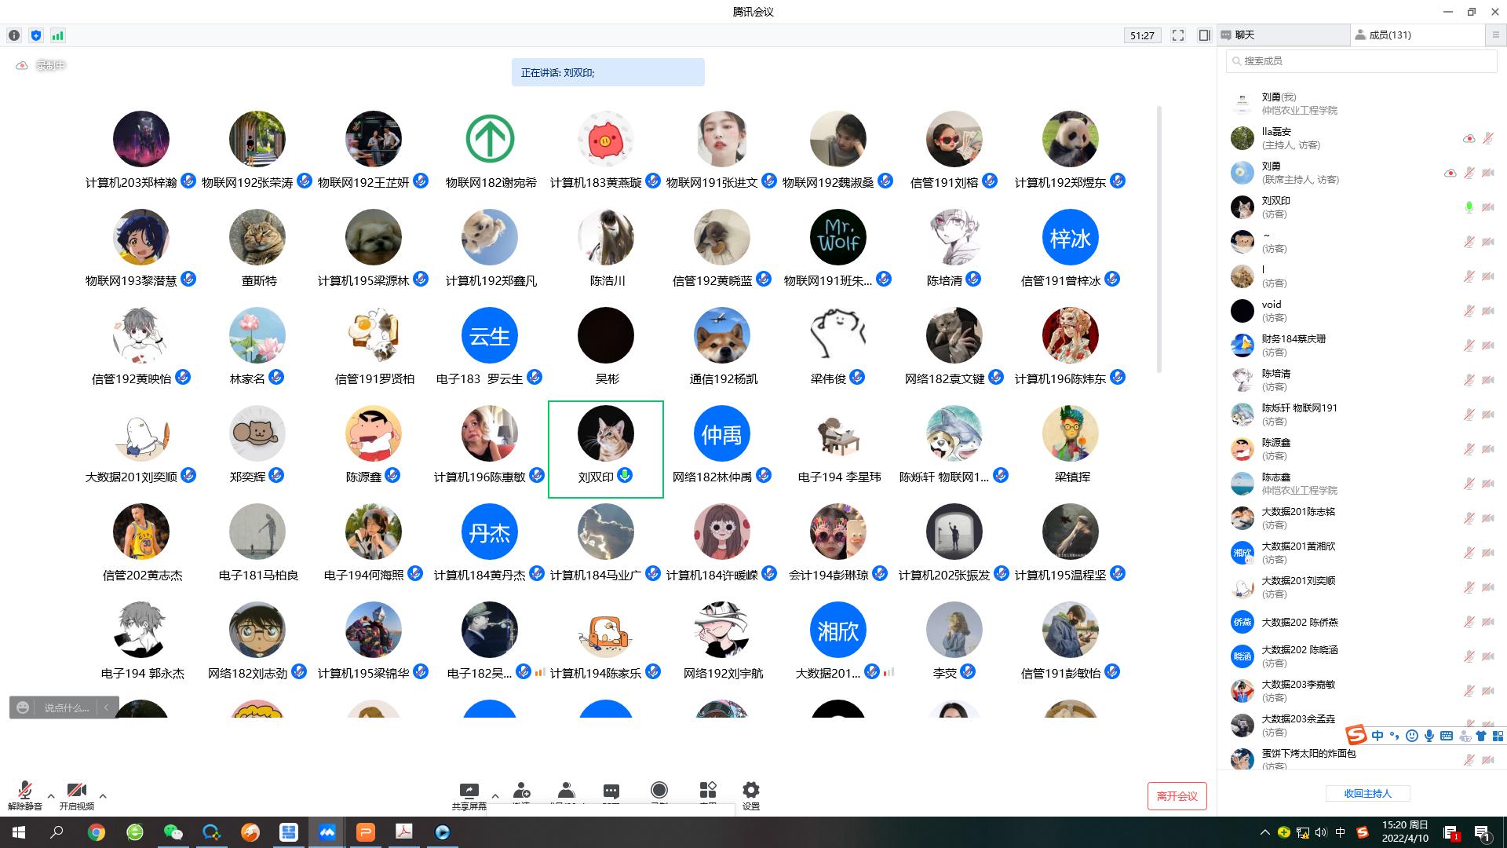1507x848 pixels.
Task: Click the network signal status icon
Action: [x=57, y=35]
